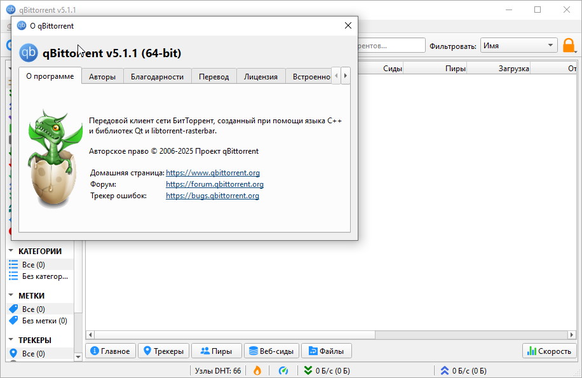Click the qBittorrent logo in dialog header

tap(29, 53)
